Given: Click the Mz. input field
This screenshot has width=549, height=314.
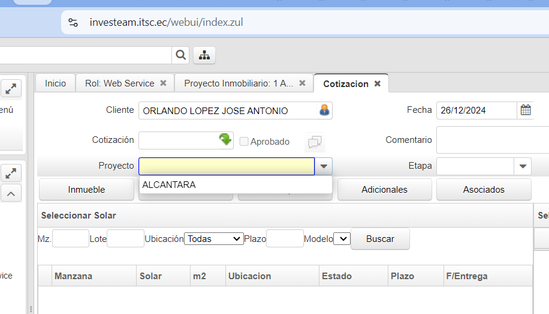Looking at the screenshot, I should (71, 239).
